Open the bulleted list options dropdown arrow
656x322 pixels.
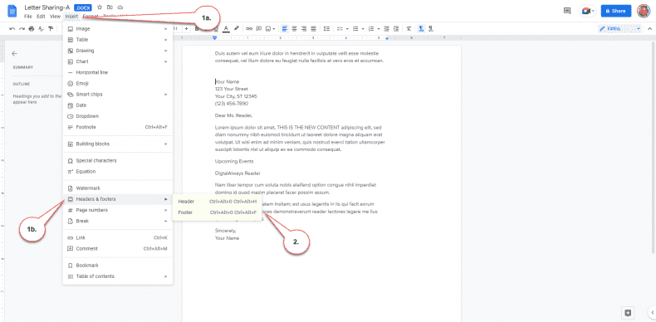point(363,29)
